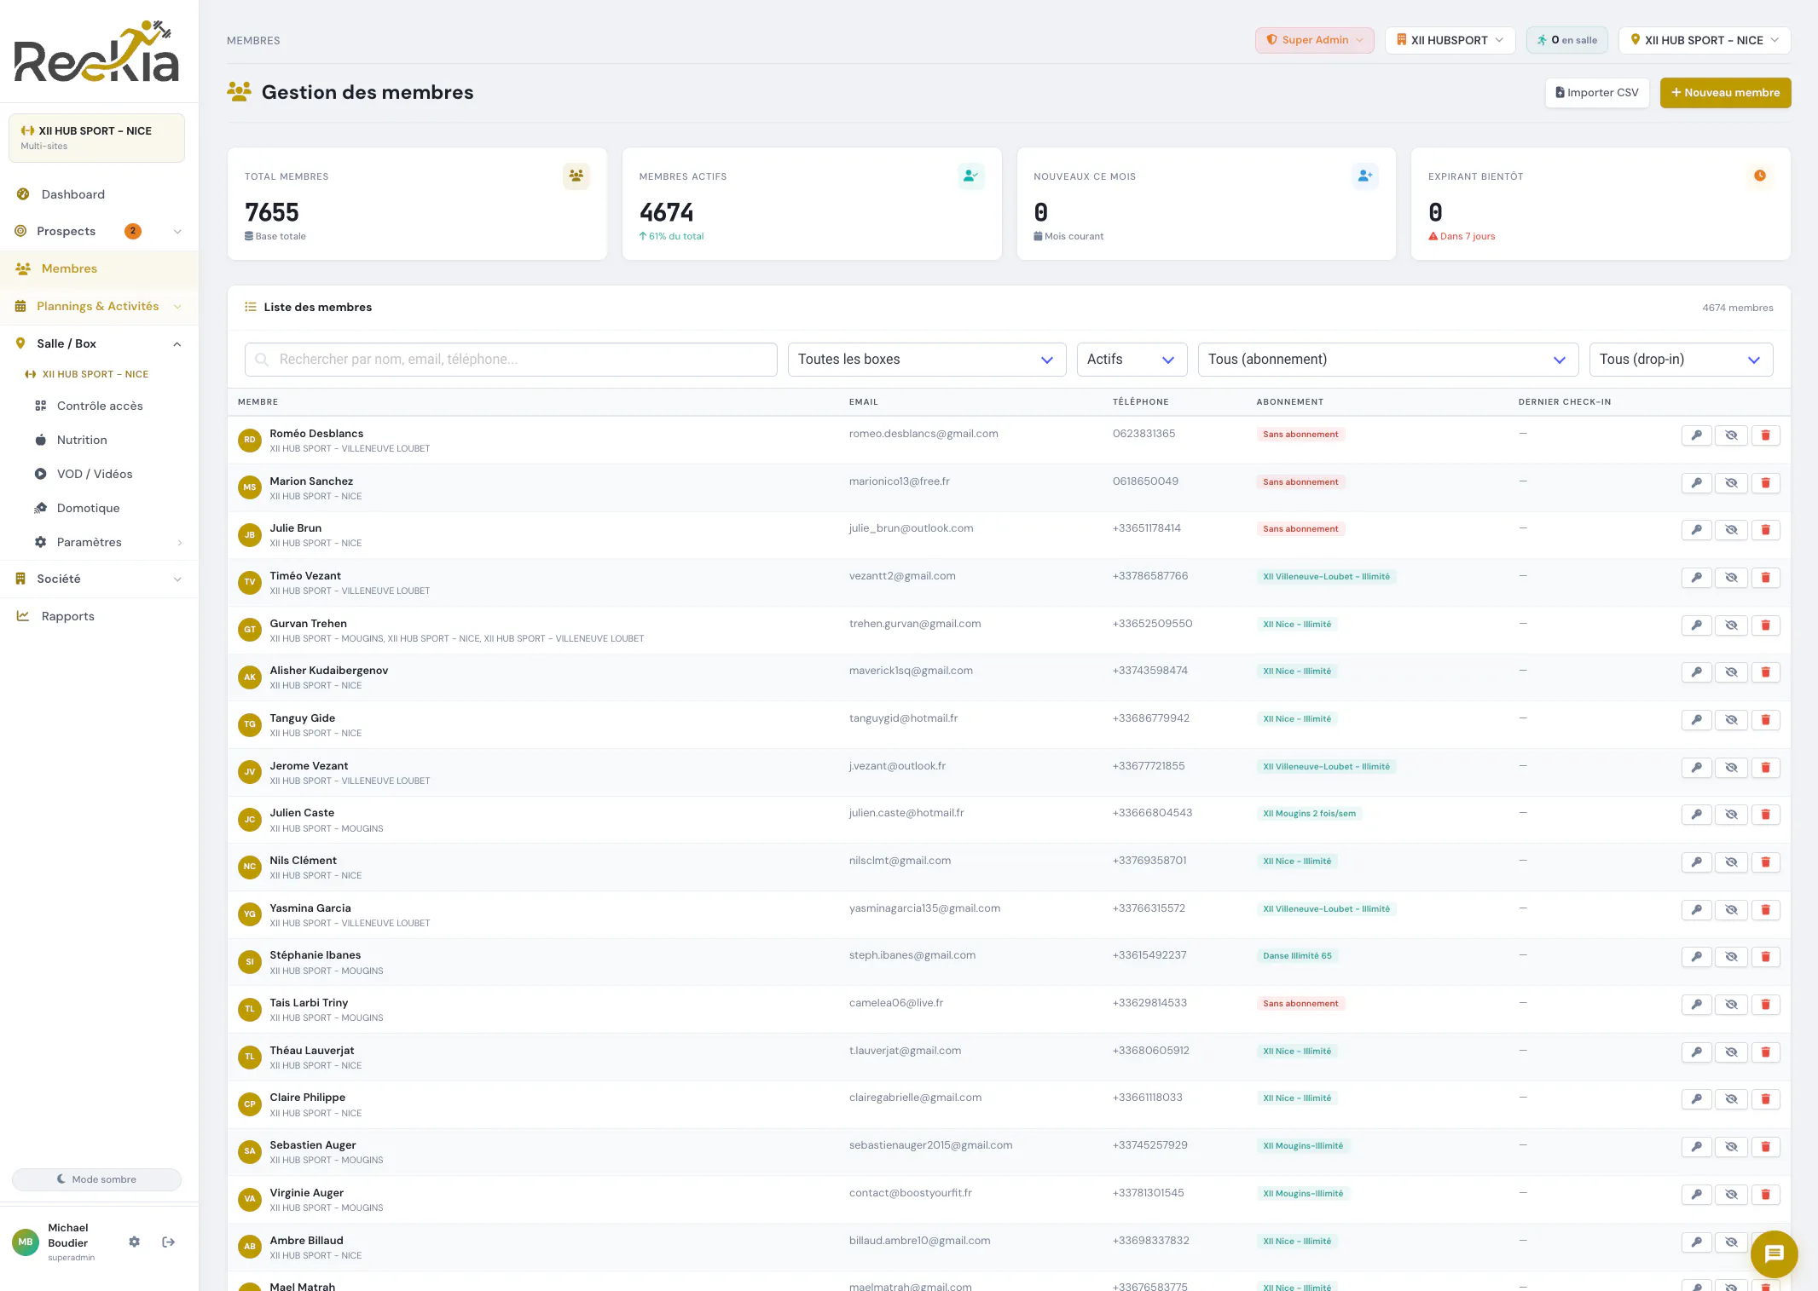Click the key icon for Gurvan Trehen

[x=1697, y=625]
